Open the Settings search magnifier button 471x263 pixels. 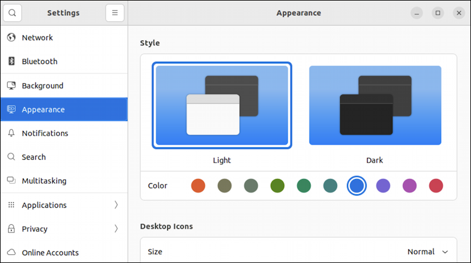tap(12, 13)
